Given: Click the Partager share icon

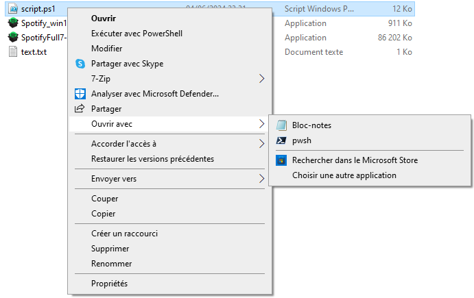Looking at the screenshot, I should pyautogui.click(x=80, y=109).
